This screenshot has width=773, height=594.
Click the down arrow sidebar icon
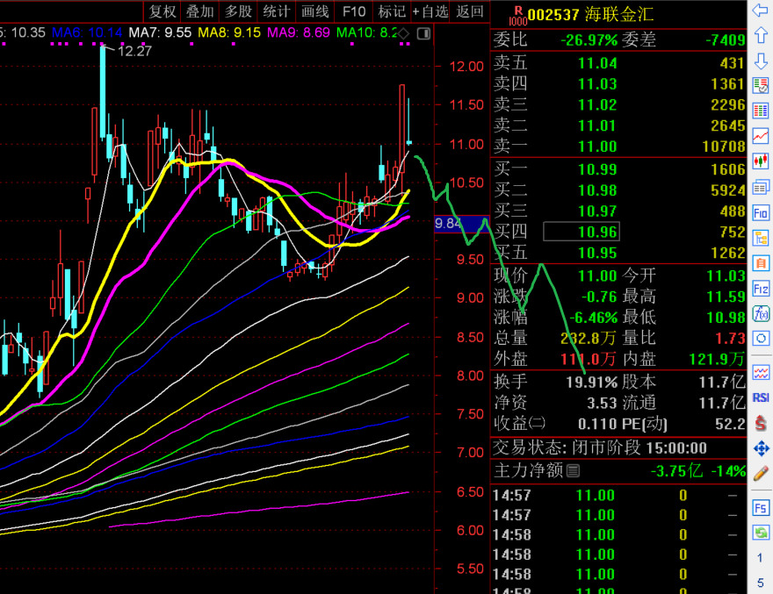click(x=760, y=61)
